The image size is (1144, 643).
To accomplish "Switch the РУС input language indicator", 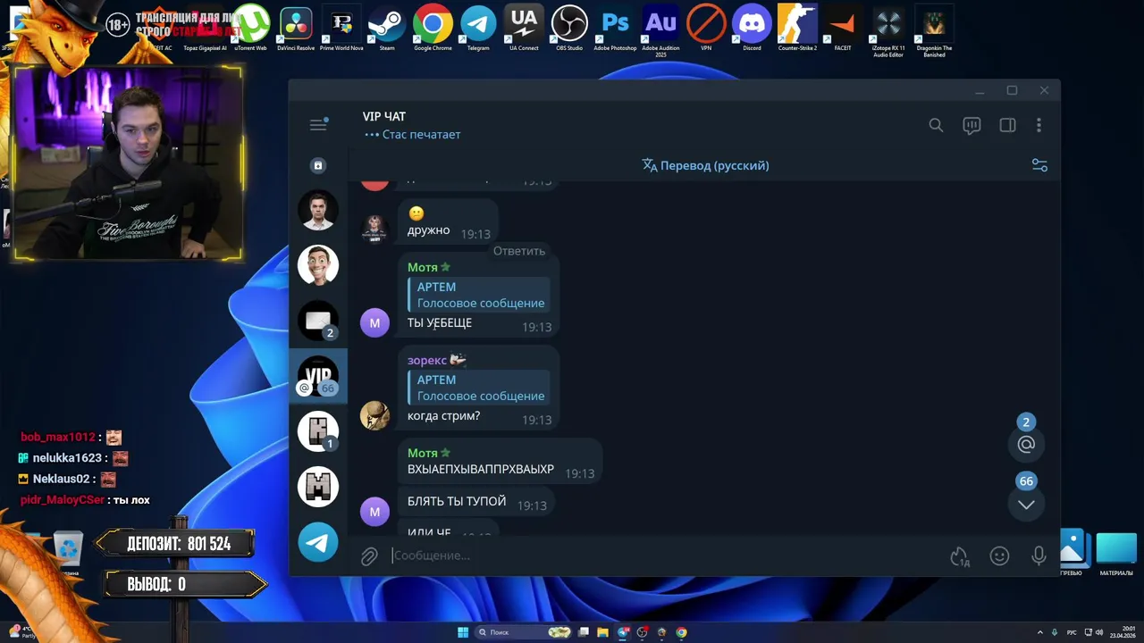I will 1072,632.
